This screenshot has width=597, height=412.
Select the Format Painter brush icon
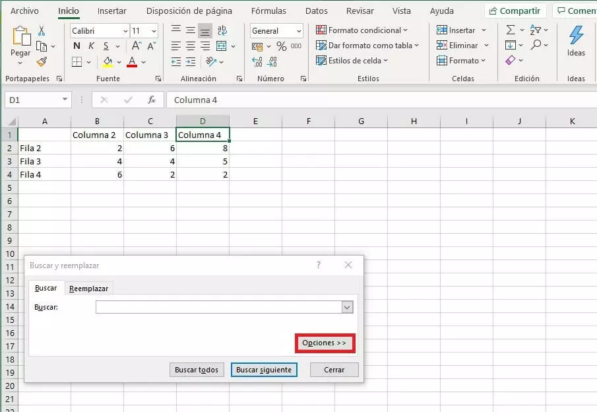[x=42, y=61]
